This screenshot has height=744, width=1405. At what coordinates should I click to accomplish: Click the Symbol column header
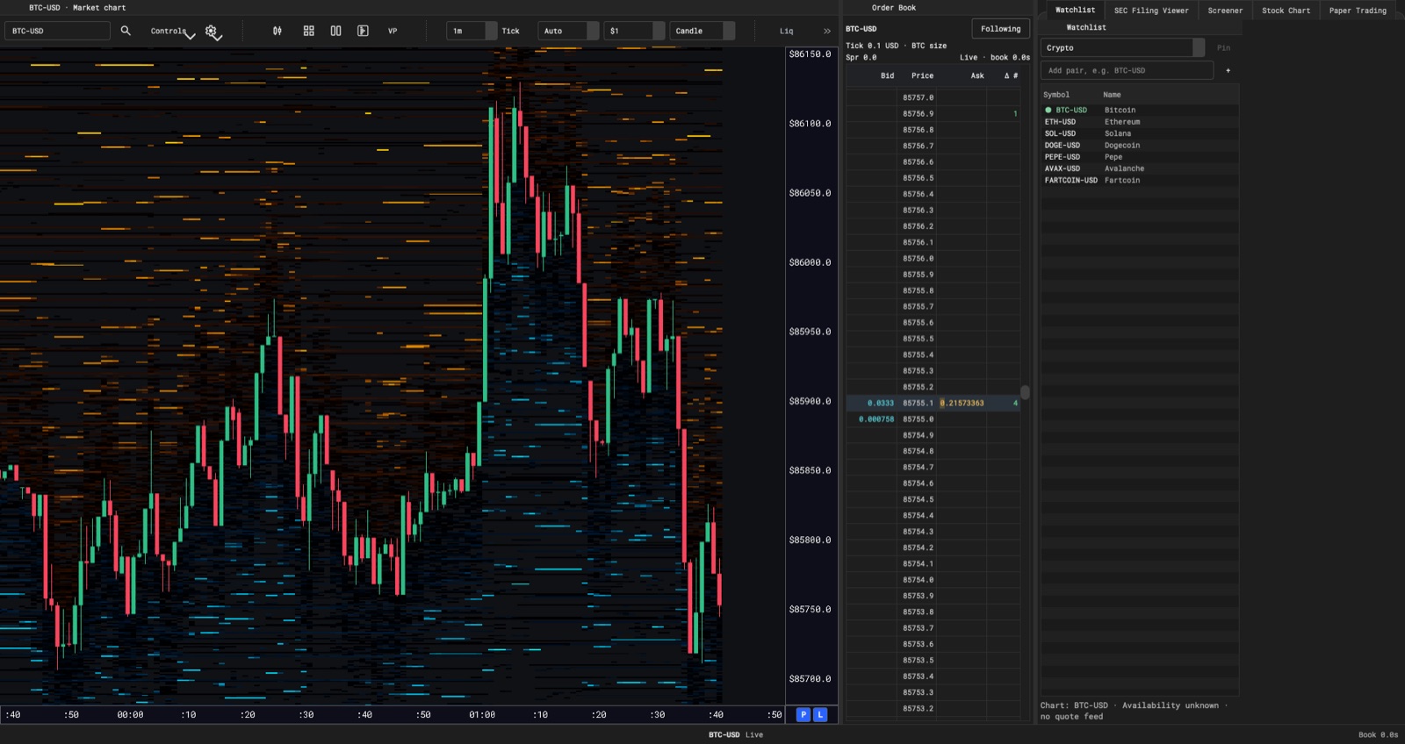tap(1056, 95)
